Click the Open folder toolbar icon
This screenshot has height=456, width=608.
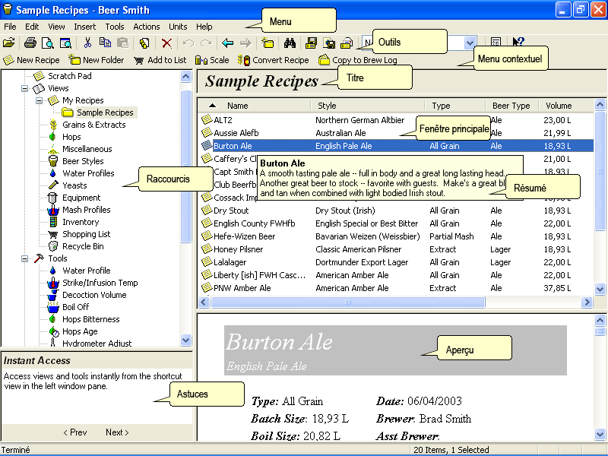pyautogui.click(x=9, y=43)
